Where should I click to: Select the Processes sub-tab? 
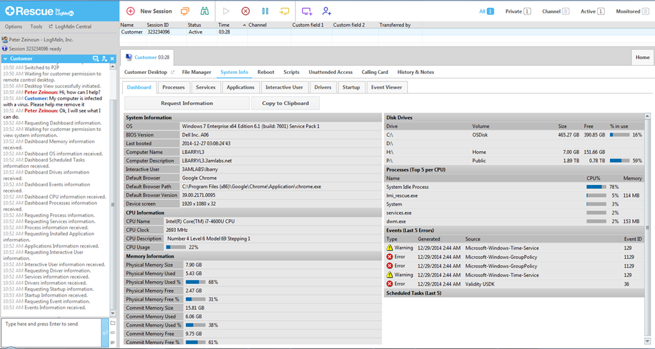tap(173, 87)
